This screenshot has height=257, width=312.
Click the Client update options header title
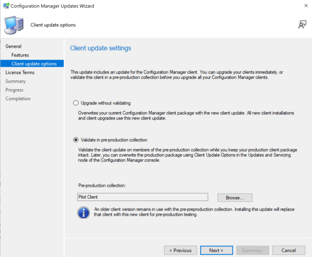click(53, 25)
